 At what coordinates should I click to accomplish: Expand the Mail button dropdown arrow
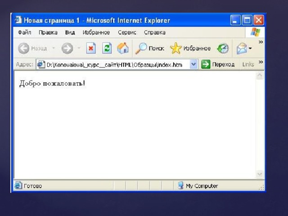[250, 49]
